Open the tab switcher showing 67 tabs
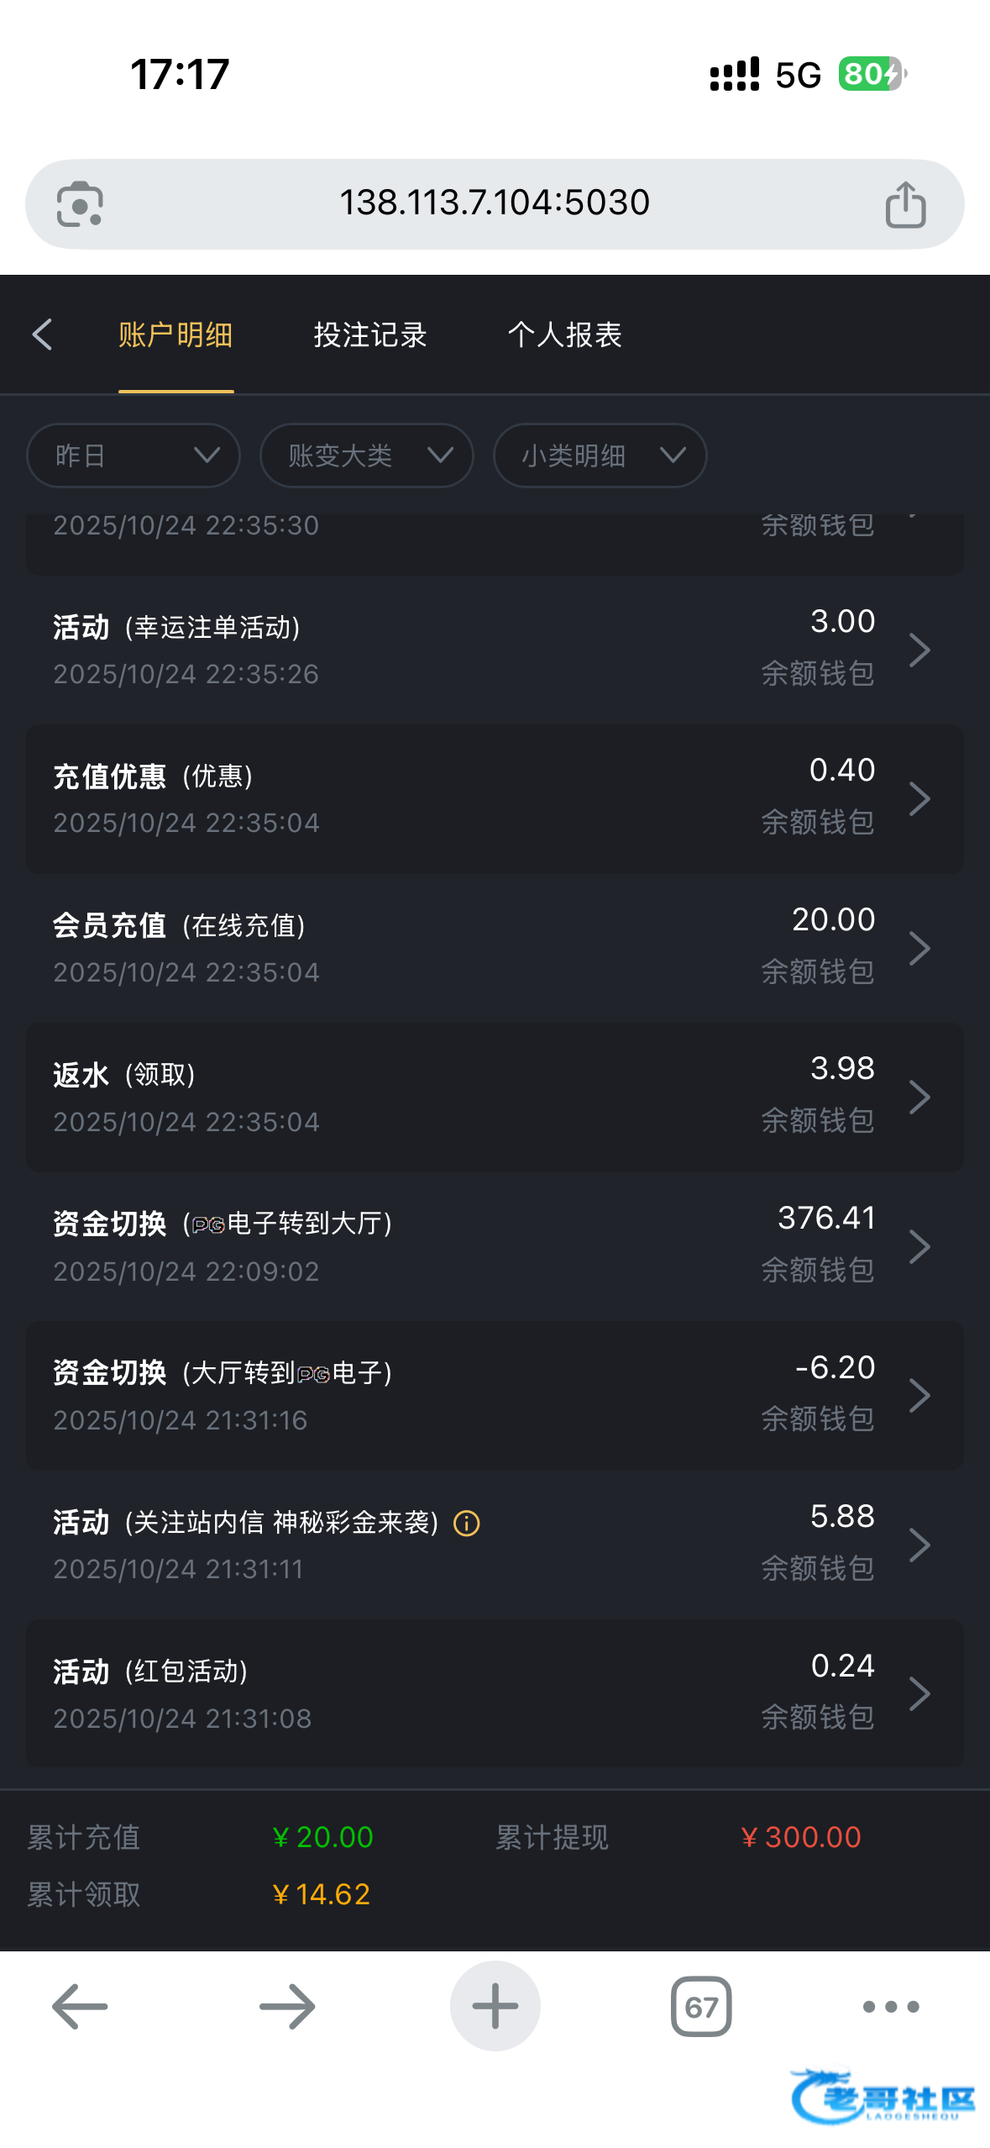Image resolution: width=990 pixels, height=2148 pixels. point(700,2006)
